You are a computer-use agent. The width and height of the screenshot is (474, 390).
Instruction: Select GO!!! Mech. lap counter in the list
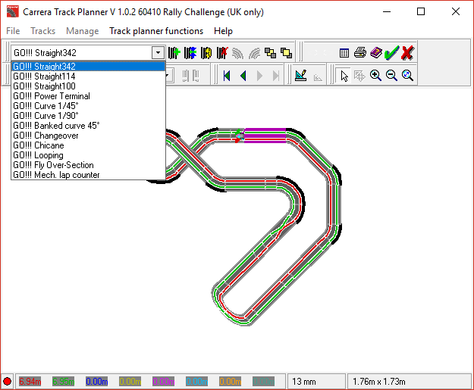[x=88, y=175]
